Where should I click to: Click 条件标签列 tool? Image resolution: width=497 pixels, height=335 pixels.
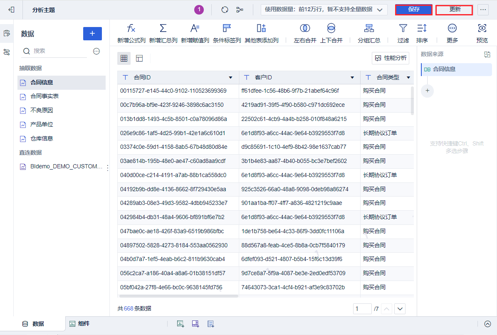tap(227, 33)
